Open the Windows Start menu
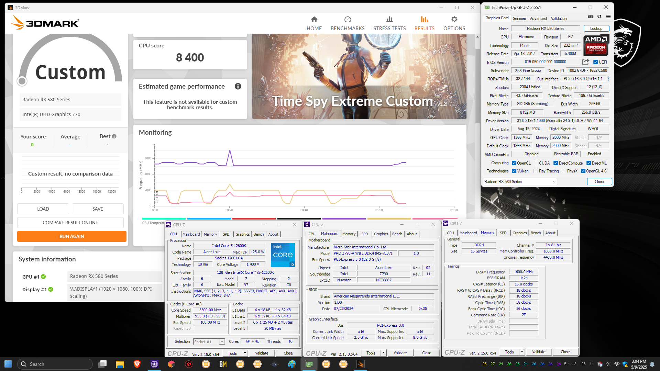Screen dimensions: 660x371 pos(8,364)
